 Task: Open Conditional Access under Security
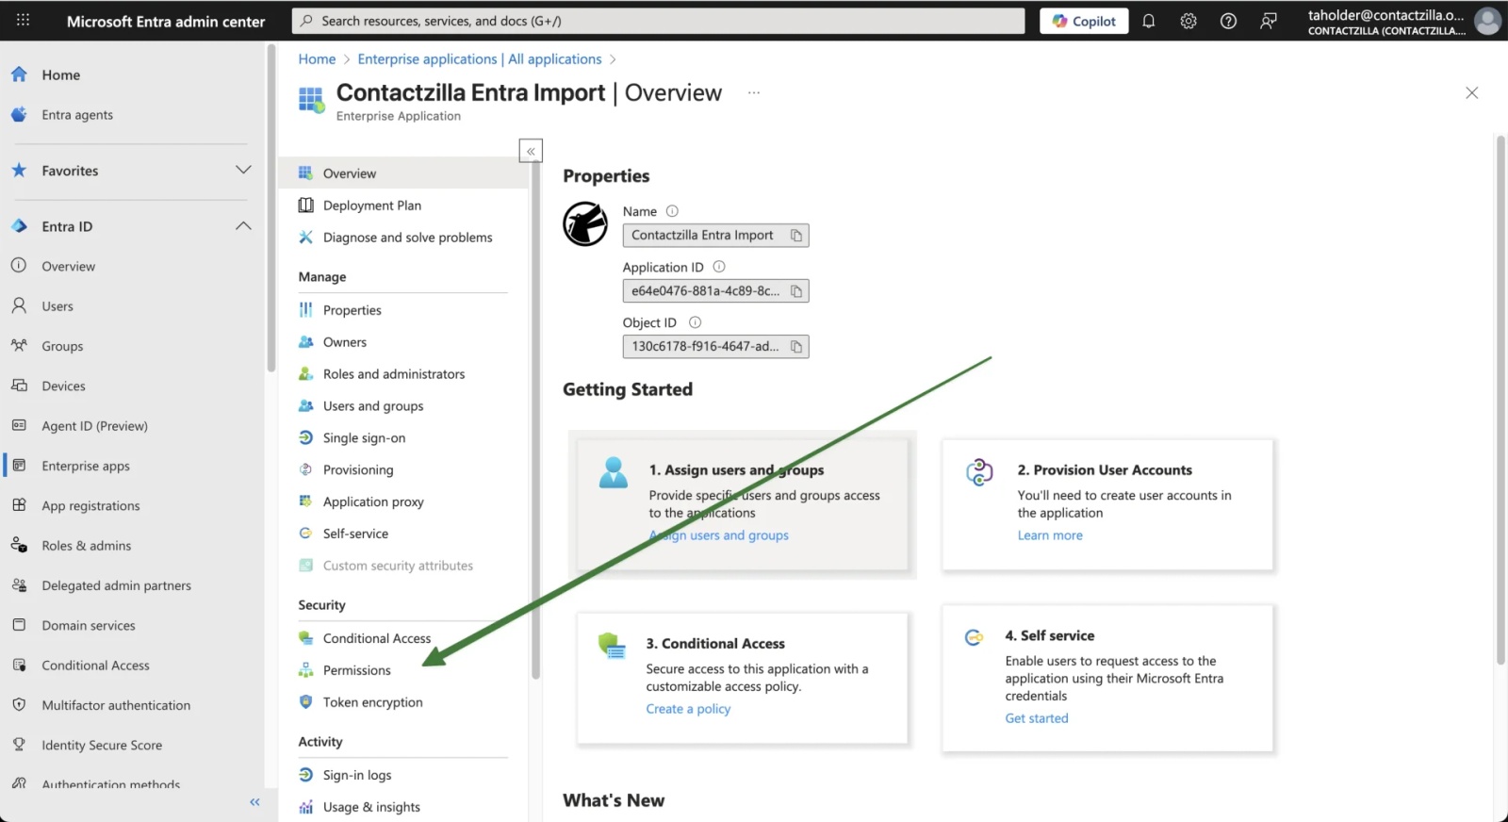tap(377, 638)
